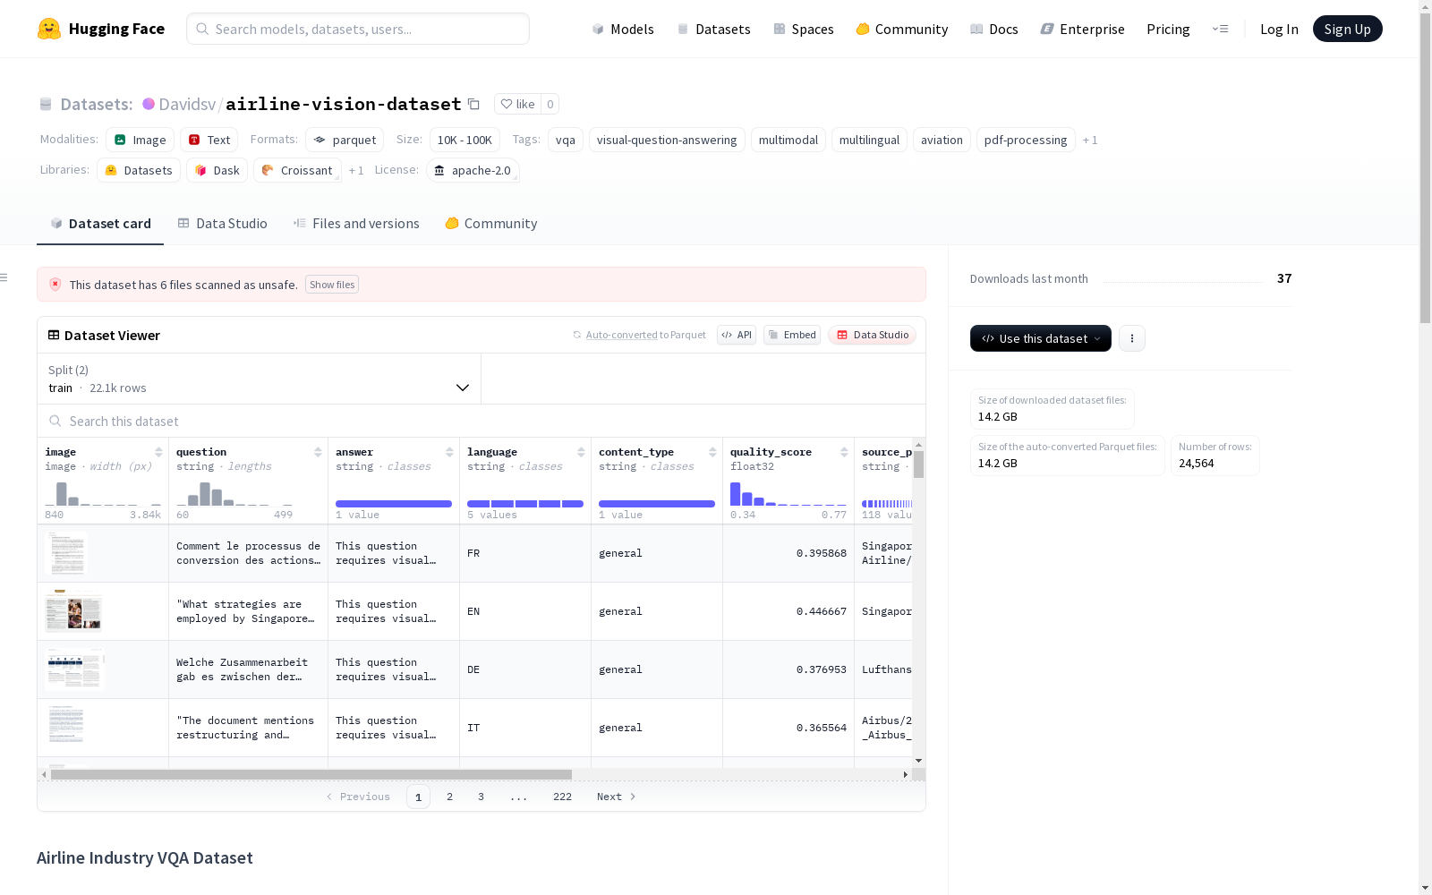Sort by the answer column
The image size is (1432, 895).
449,452
